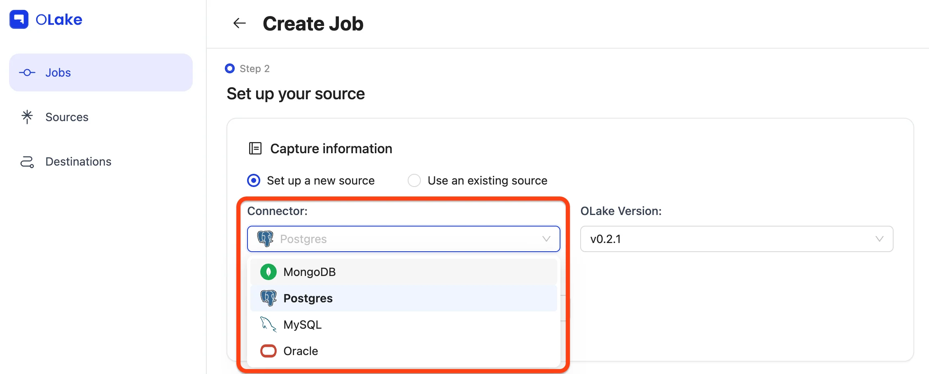This screenshot has width=929, height=374.
Task: Click the Step 2 progress indicator circle
Action: coord(230,68)
